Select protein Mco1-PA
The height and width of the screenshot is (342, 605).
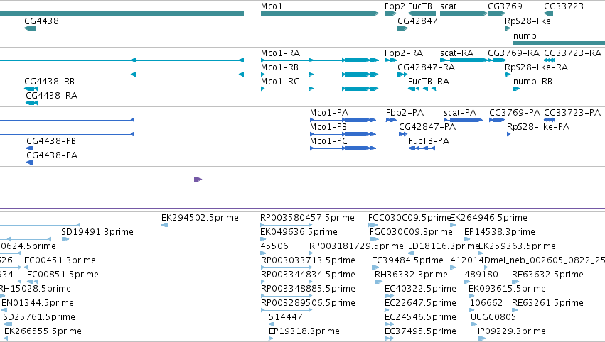329,113
